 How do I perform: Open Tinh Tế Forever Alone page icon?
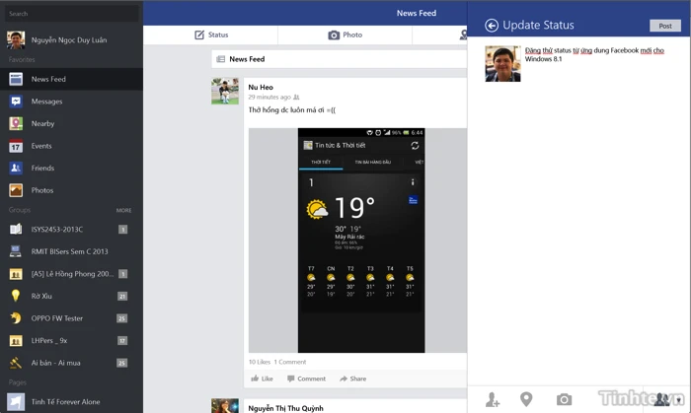(16, 401)
